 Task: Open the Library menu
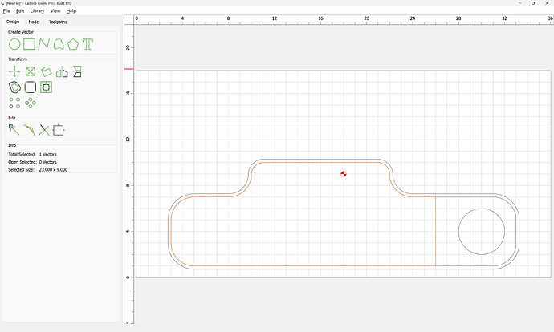pyautogui.click(x=37, y=11)
